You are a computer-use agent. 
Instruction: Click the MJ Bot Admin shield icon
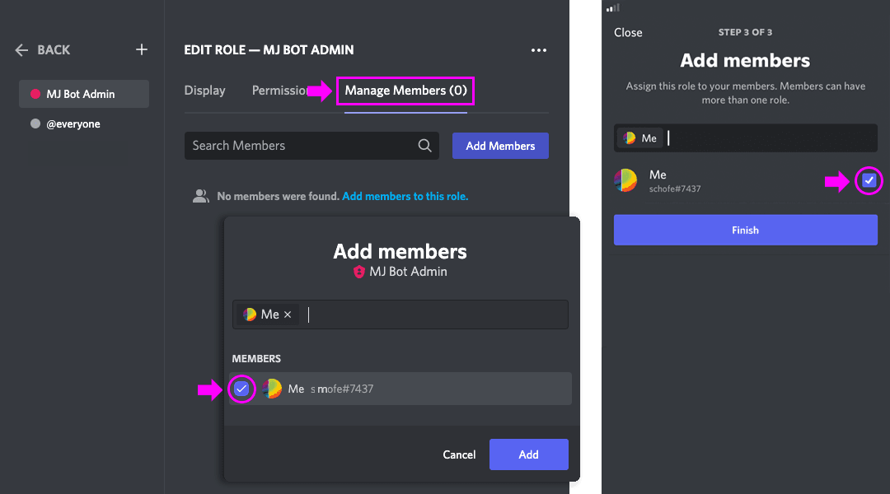[358, 272]
